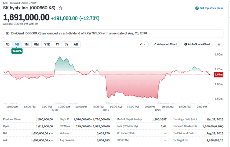Viewport: 230px width, 147px height.
Task: Click the 8/18 date label on chart axis
Action: click(55, 110)
